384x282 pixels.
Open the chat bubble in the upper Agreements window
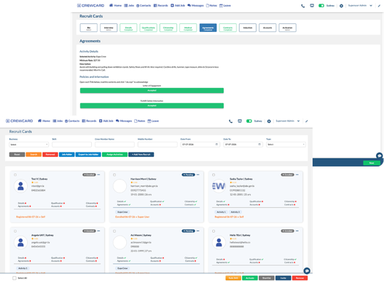click(380, 156)
